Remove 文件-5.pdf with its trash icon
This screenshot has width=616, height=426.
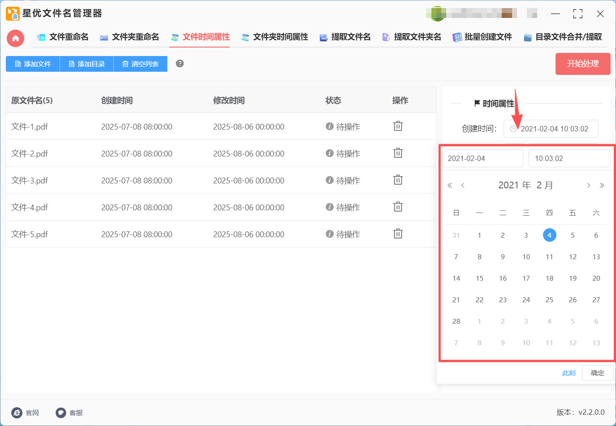point(398,234)
